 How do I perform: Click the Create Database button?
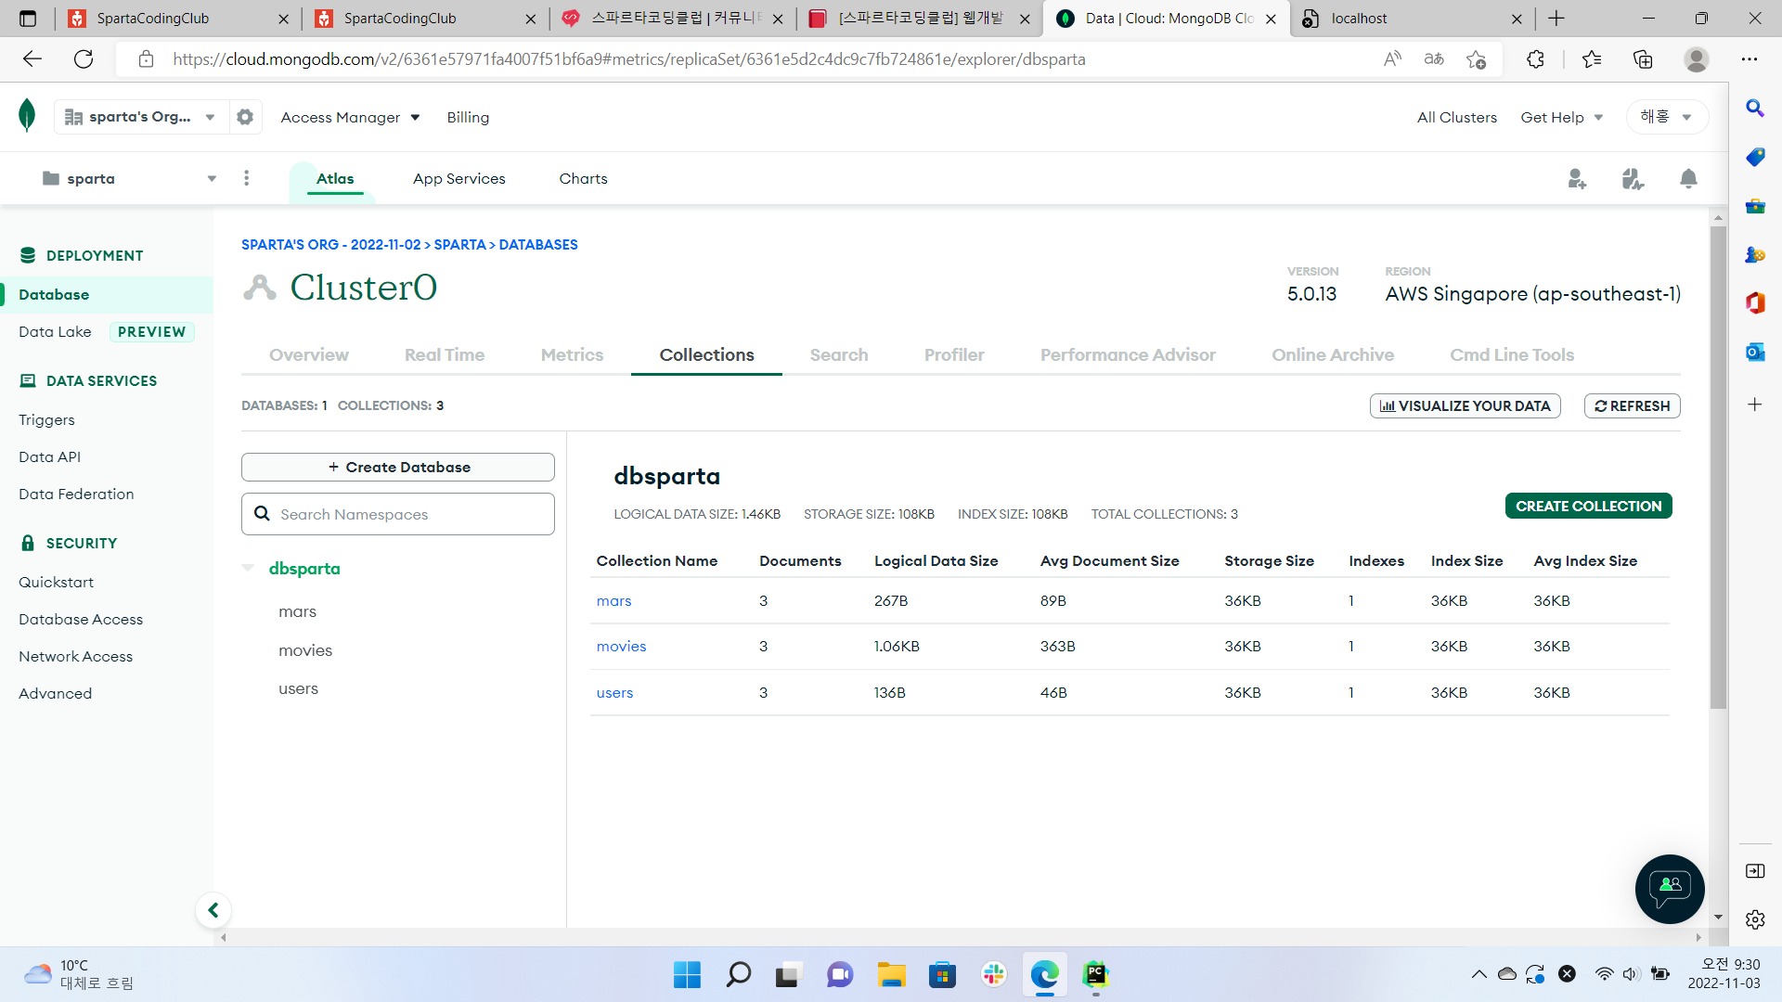[398, 467]
